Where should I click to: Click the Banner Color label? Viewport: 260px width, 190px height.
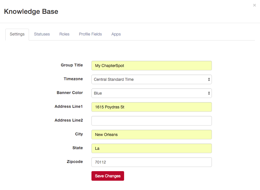[70, 93]
